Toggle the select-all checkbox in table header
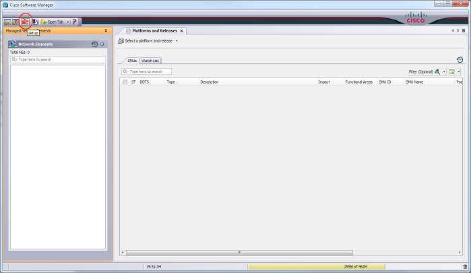Image resolution: width=471 pixels, height=273 pixels. coord(125,82)
